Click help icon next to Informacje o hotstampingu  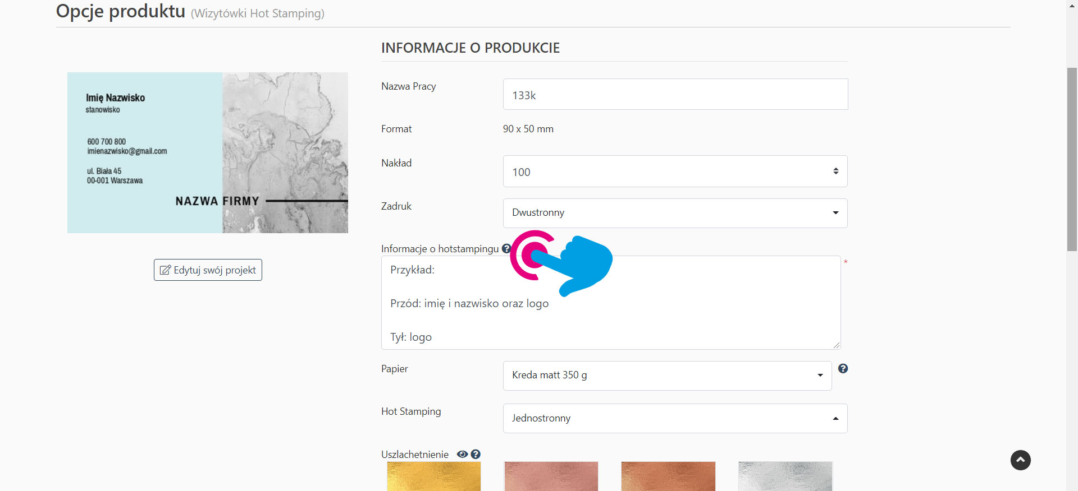506,248
